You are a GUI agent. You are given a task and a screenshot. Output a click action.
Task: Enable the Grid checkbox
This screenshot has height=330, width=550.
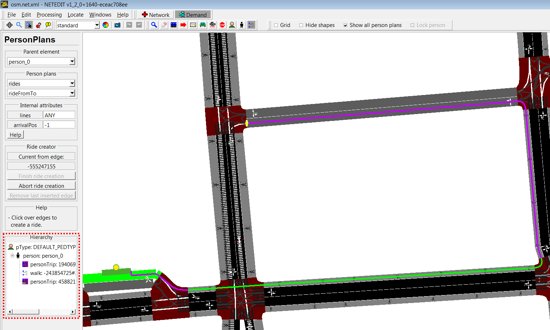click(276, 25)
